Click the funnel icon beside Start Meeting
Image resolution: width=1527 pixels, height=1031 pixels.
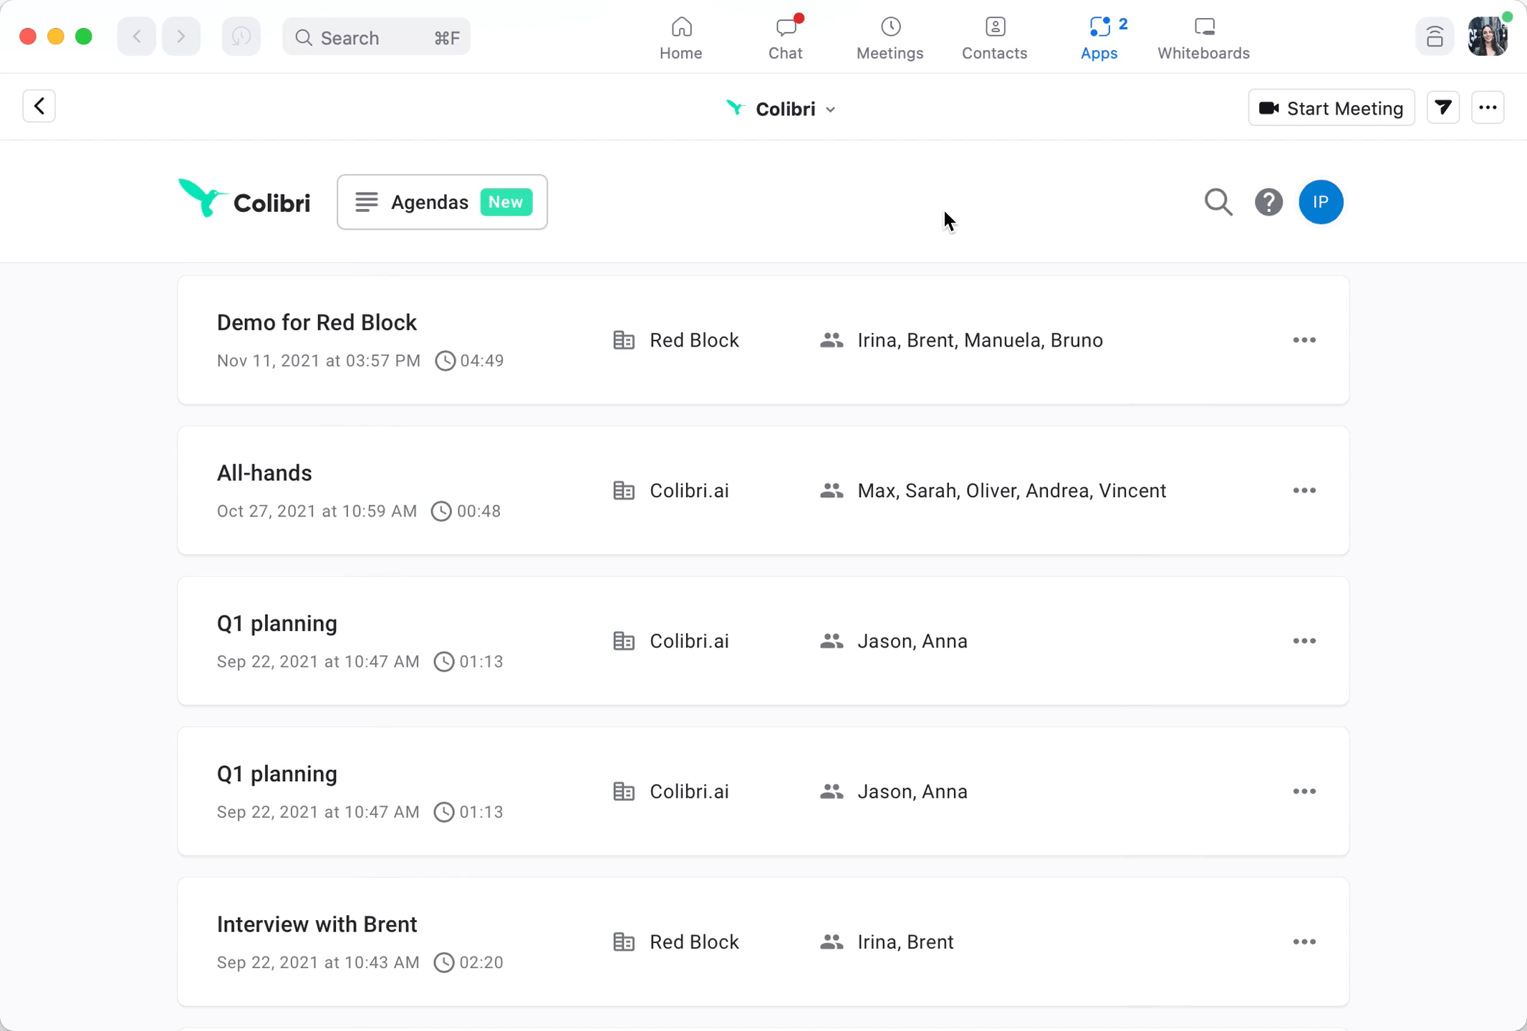[1443, 108]
